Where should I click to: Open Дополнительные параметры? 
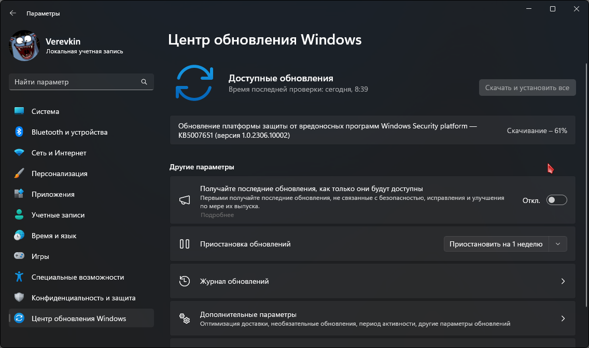(x=372, y=318)
